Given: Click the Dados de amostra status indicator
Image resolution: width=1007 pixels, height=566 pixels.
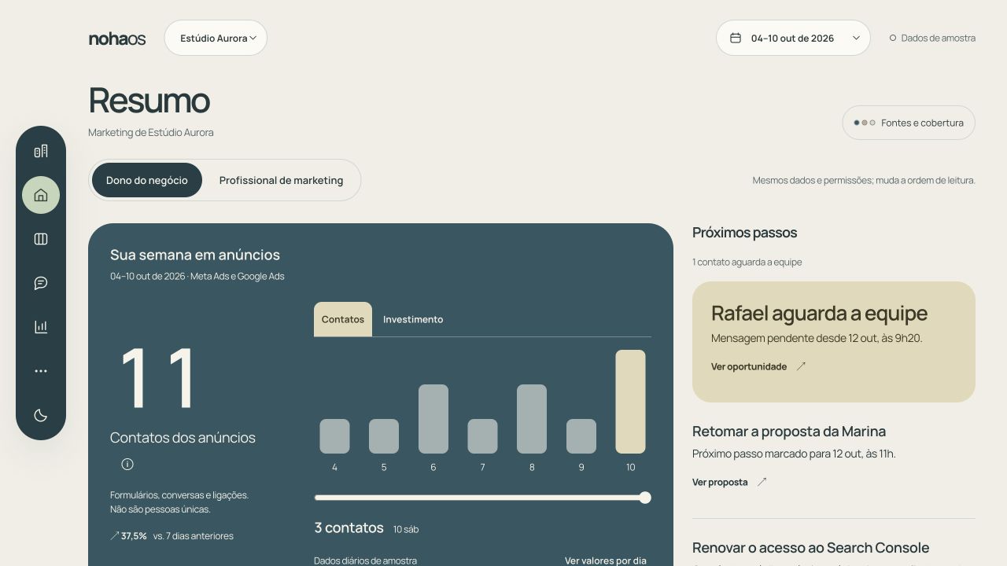Looking at the screenshot, I should click(x=932, y=38).
